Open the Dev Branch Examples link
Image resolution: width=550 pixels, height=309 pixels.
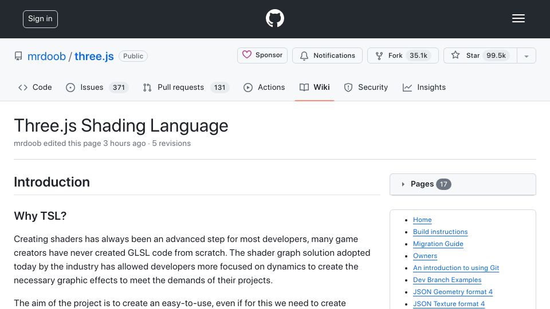(x=447, y=280)
